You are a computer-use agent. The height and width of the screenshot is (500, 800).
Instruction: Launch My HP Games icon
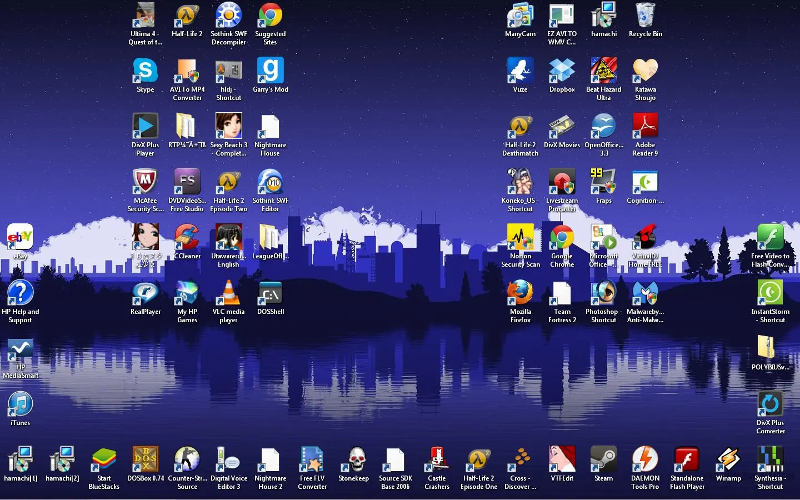187,293
